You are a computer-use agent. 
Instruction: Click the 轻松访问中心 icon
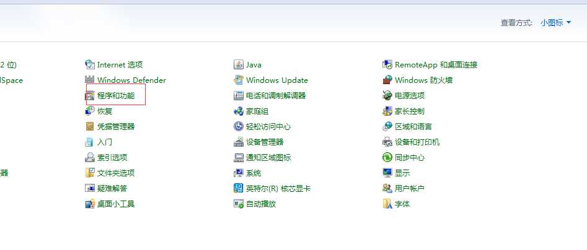tap(239, 126)
